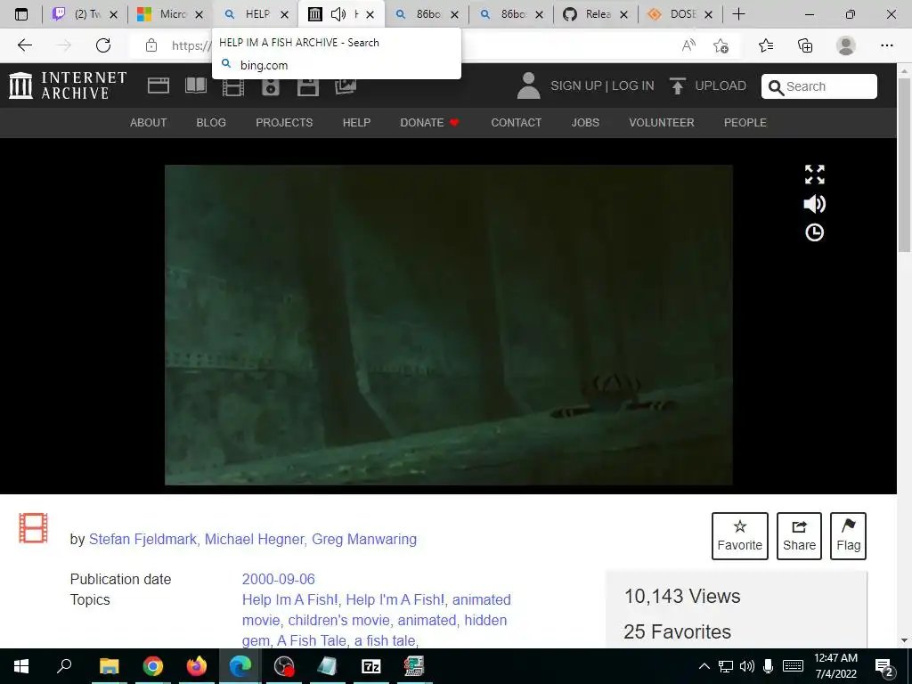Image resolution: width=912 pixels, height=684 pixels.
Task: Click the user avatar icon beside Sign Up
Action: tap(528, 85)
